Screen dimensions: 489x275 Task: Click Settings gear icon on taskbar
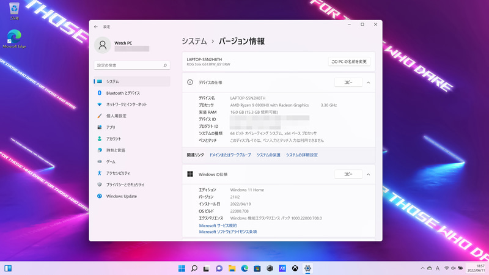pos(307,268)
